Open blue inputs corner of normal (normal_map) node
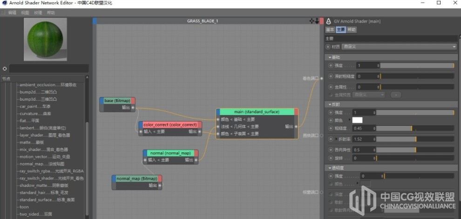 [145, 153]
